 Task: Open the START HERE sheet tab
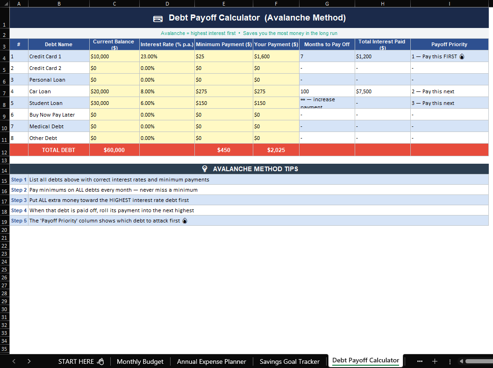click(81, 361)
